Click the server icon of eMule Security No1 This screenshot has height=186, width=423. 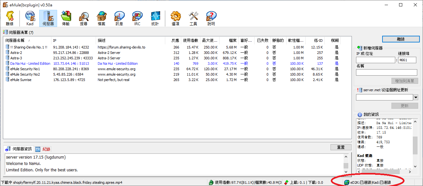tap(7, 69)
